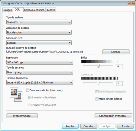Click the Cambiar button

tap(116, 52)
